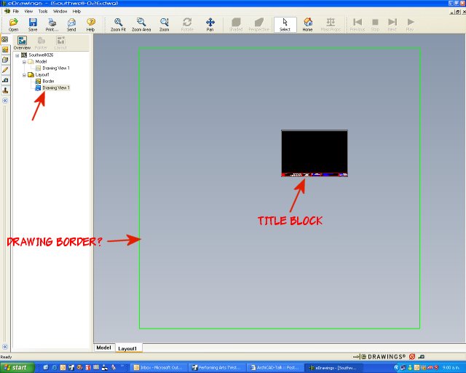The image size is (466, 373).
Task: Select the Zoom Area tool
Action: (141, 25)
